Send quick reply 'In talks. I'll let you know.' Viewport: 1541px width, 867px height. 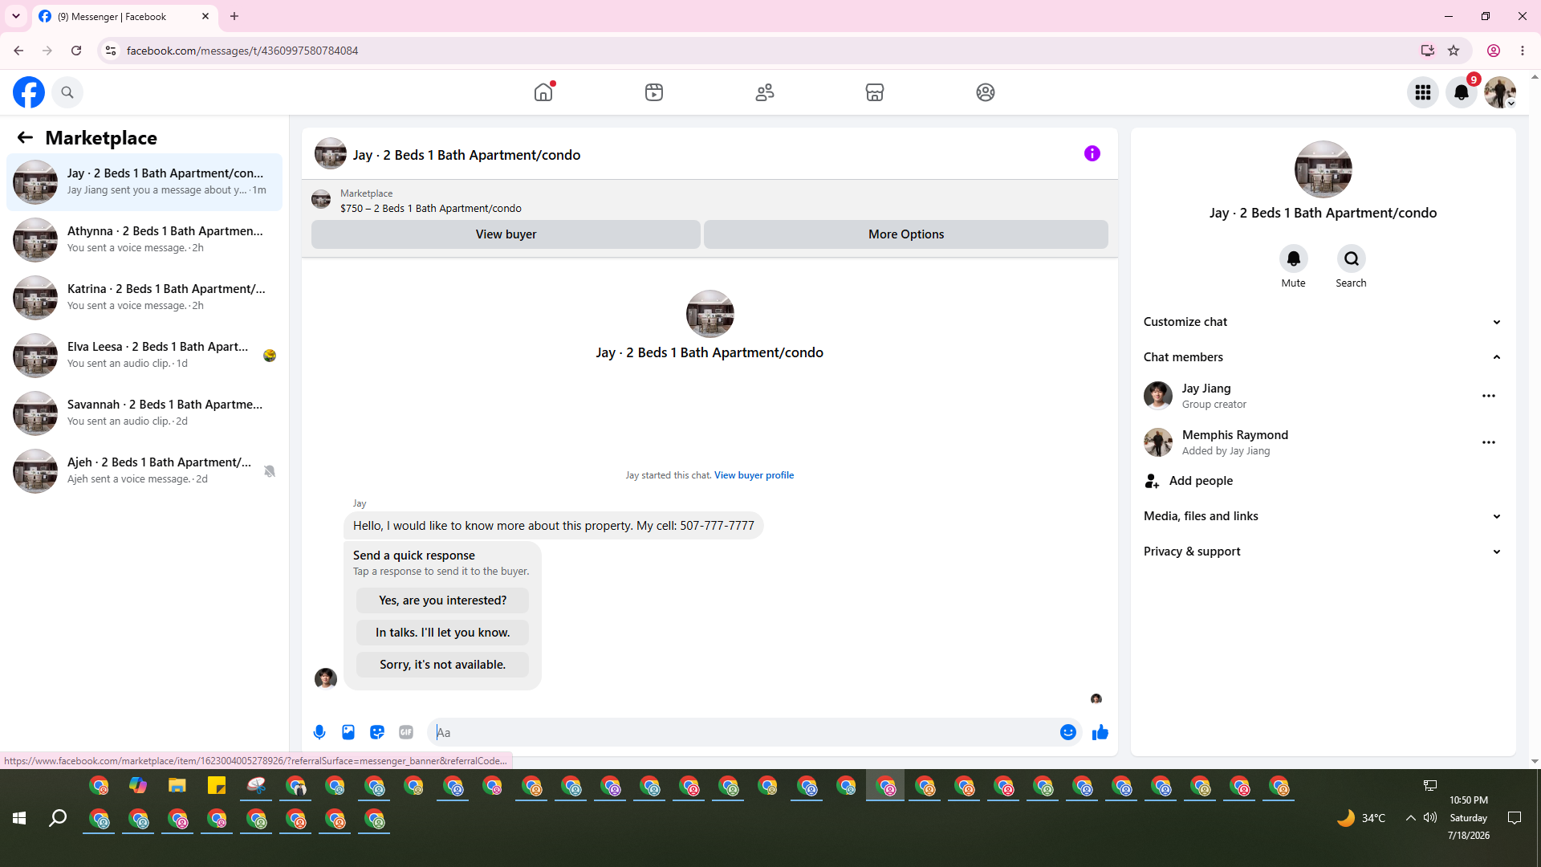coord(443,633)
